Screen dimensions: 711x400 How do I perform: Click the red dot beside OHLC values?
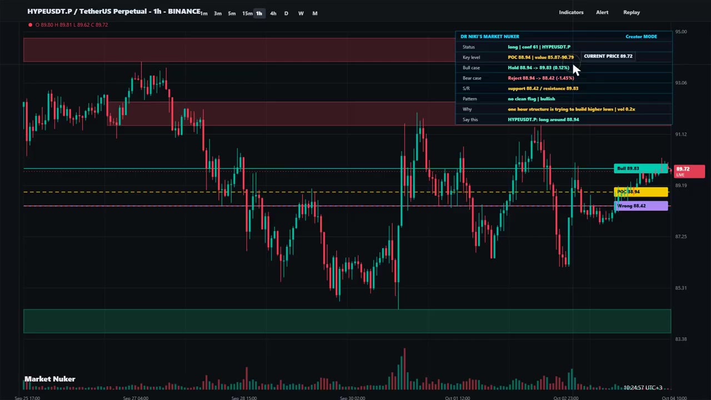click(30, 25)
